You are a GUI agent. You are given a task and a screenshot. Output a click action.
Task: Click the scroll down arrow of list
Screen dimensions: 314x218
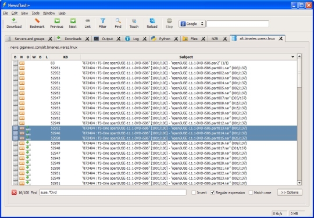click(x=299, y=183)
